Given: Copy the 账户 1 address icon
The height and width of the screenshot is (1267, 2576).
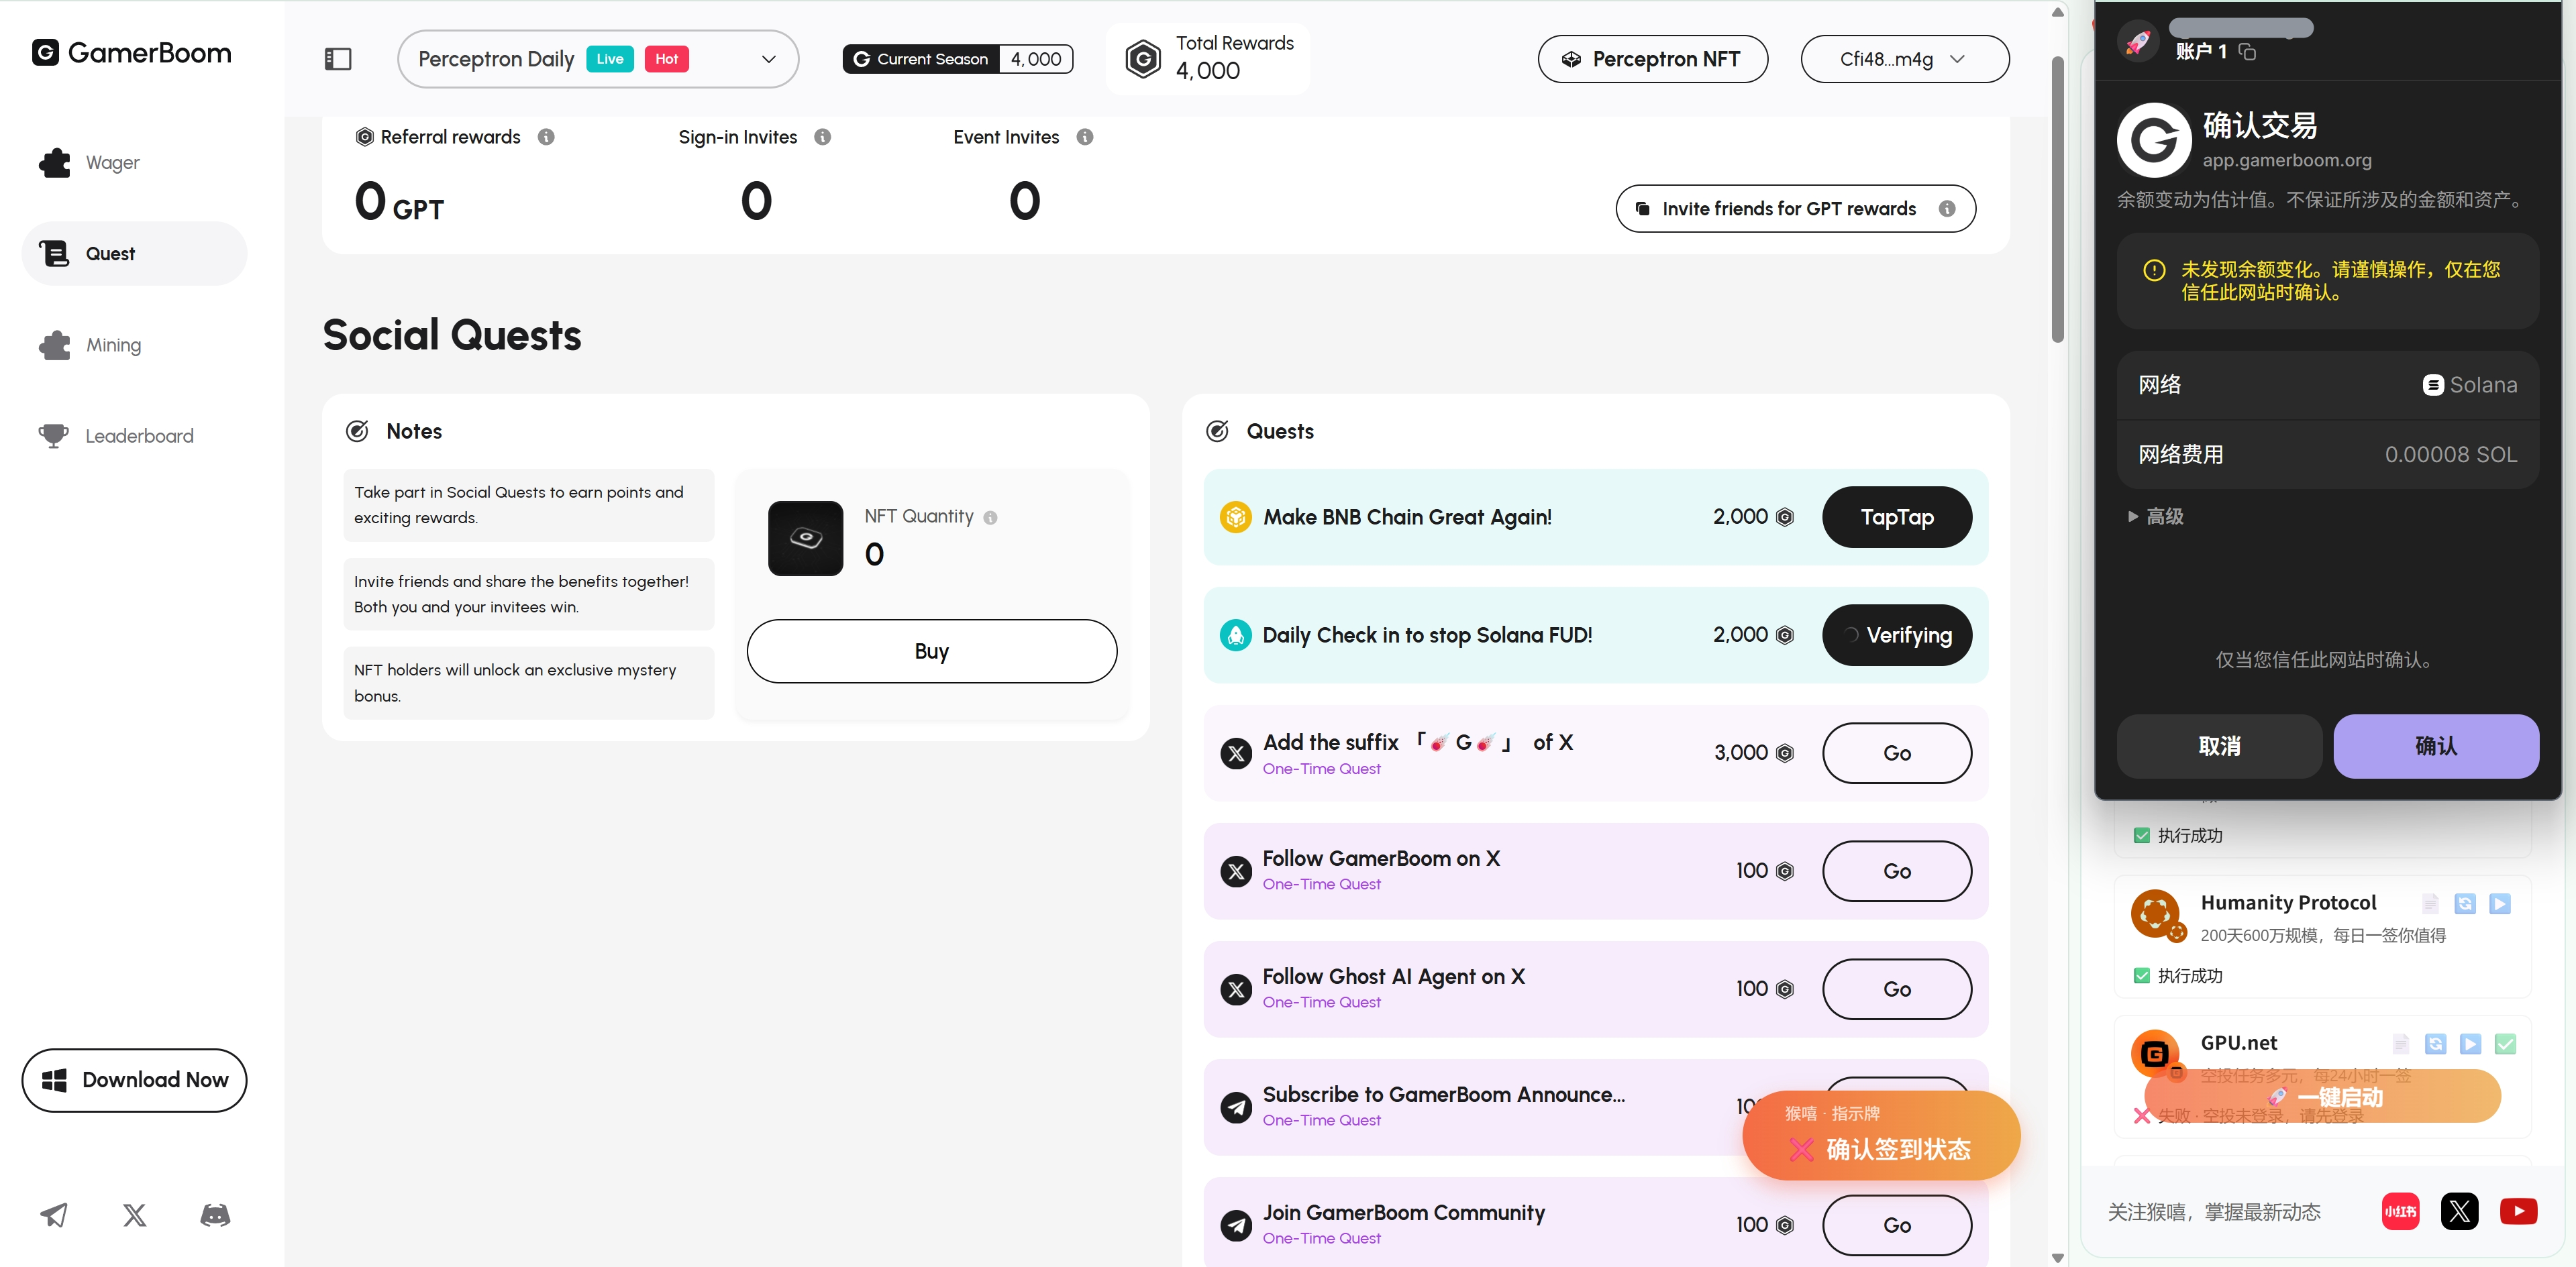Looking at the screenshot, I should pyautogui.click(x=2247, y=52).
